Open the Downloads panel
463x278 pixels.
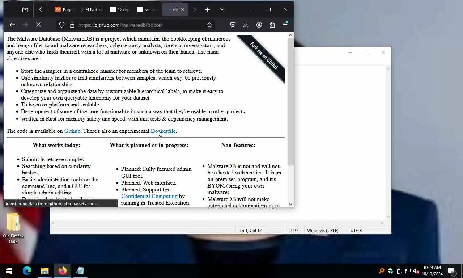[x=246, y=25]
